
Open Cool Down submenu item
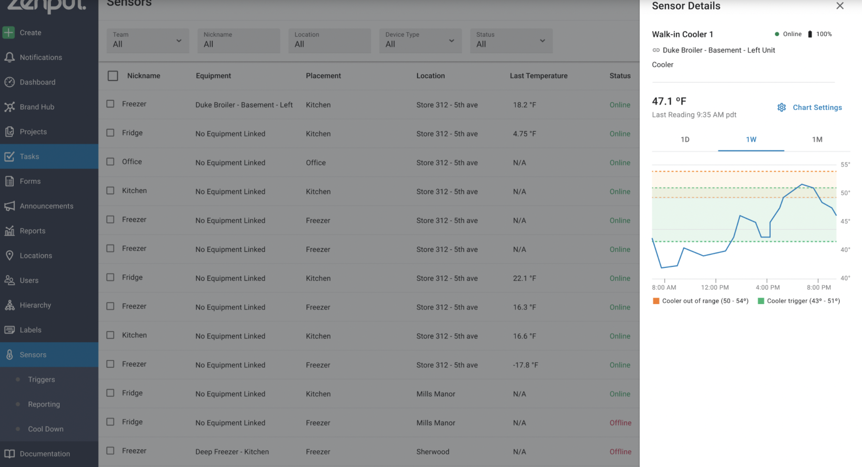coord(46,429)
